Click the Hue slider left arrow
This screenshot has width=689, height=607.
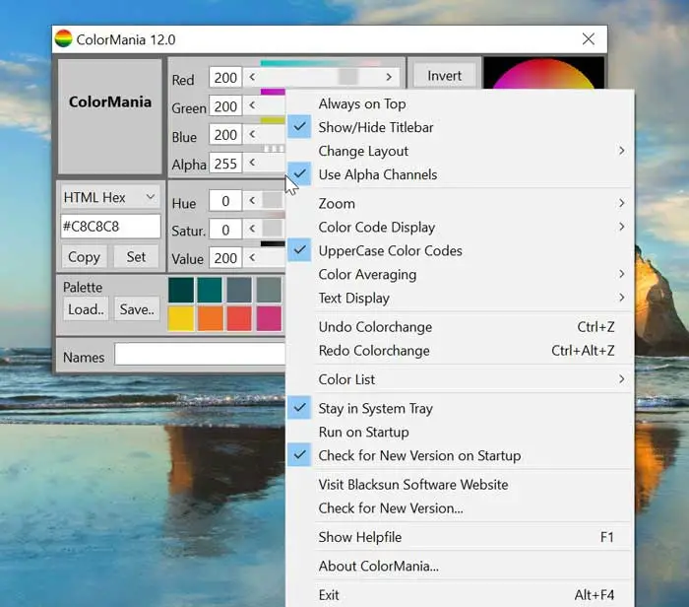point(252,201)
